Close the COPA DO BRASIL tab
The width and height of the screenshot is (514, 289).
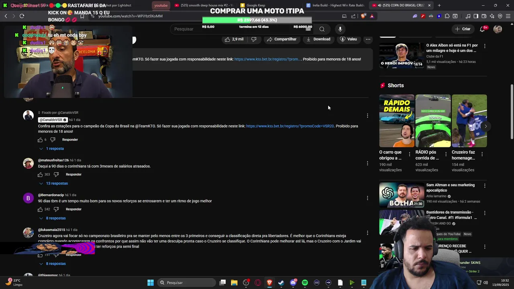coord(429,5)
